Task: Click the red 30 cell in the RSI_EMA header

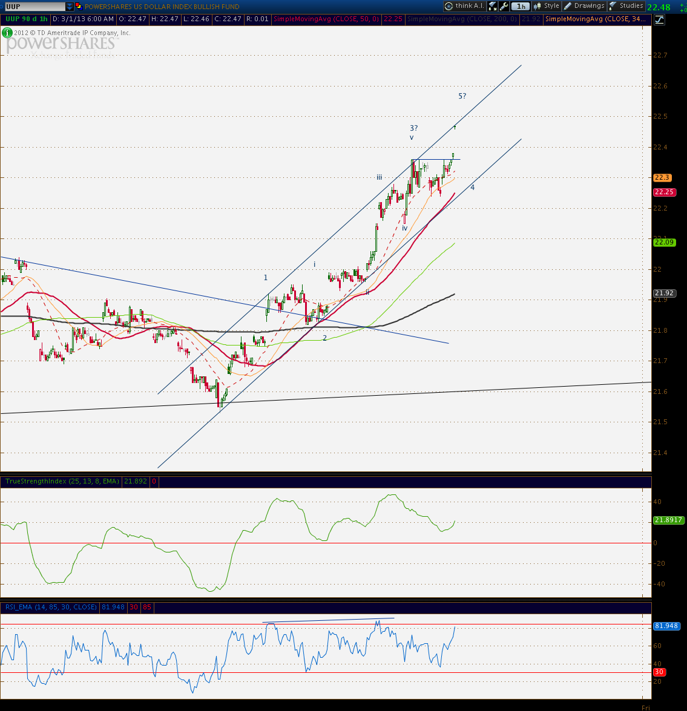Action: [x=134, y=607]
